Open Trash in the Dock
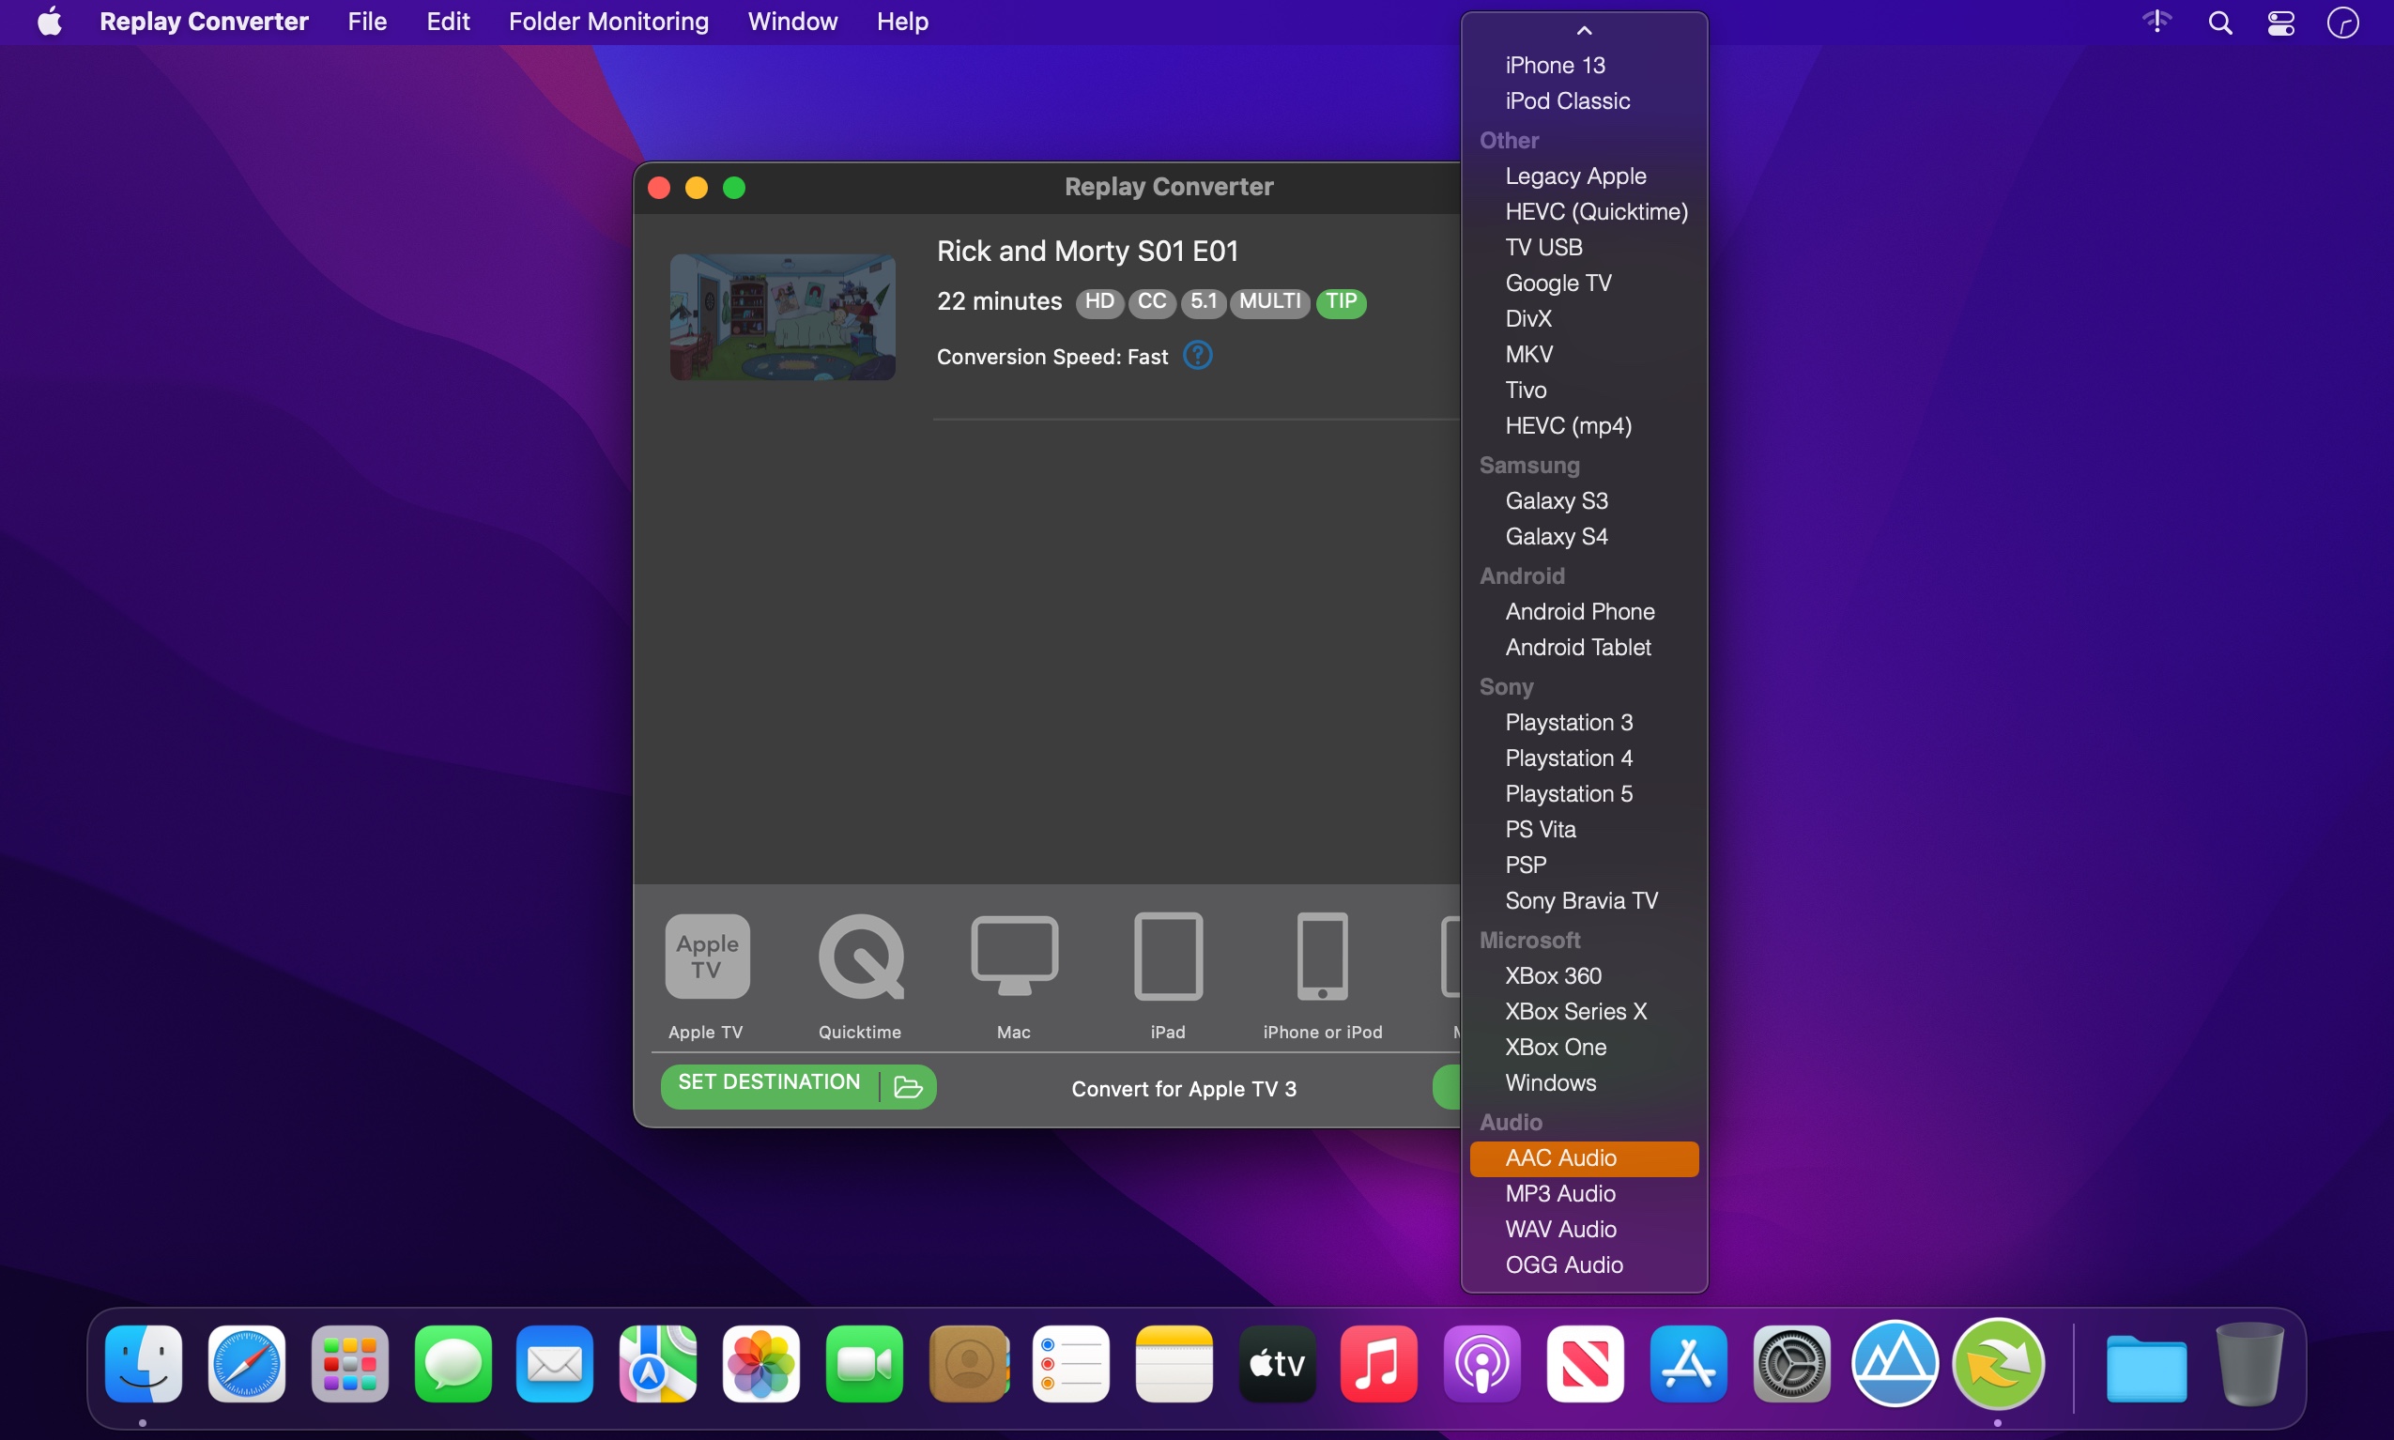The height and width of the screenshot is (1440, 2394). (x=2250, y=1363)
